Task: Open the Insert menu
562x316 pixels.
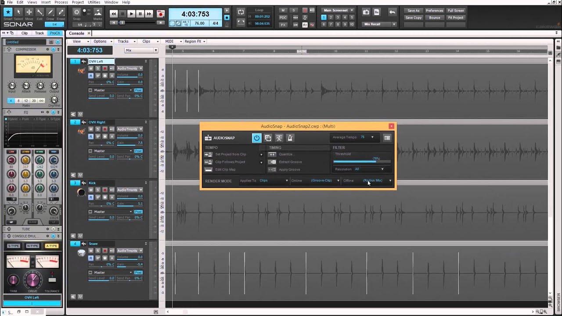Action: coord(46,2)
